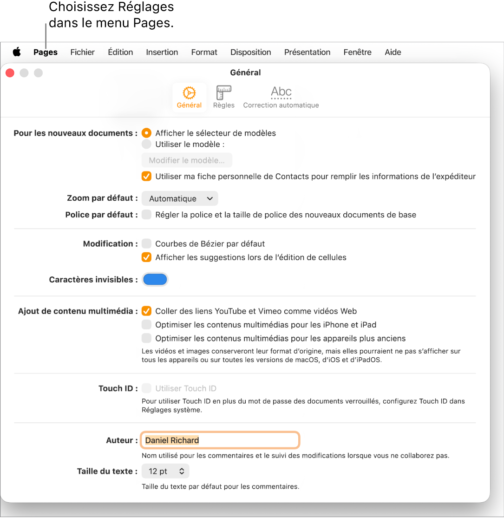The image size is (504, 518).
Task: Uncheck Utiliser ma fiche personnelle de Contacts
Action: [146, 177]
